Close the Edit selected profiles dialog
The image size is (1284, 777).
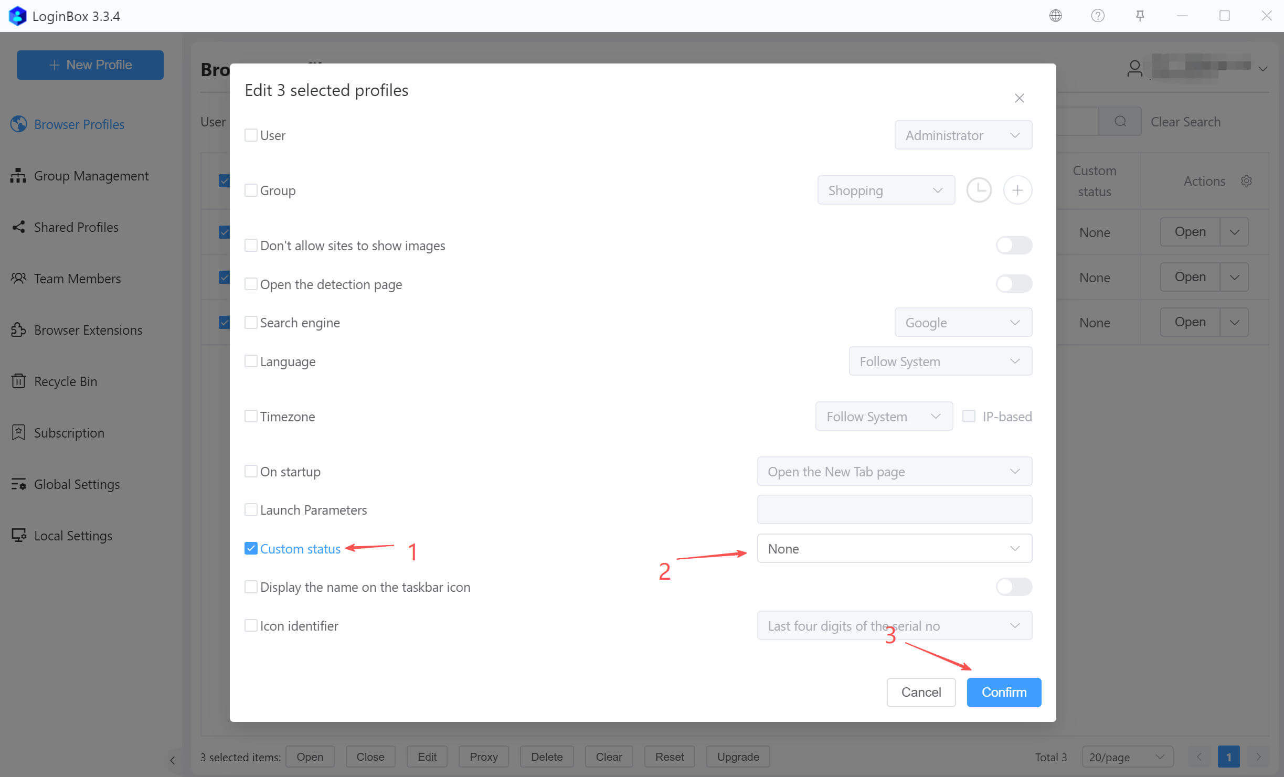coord(1019,98)
